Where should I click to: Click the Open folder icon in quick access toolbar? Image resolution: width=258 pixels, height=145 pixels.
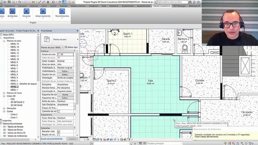(5, 2)
